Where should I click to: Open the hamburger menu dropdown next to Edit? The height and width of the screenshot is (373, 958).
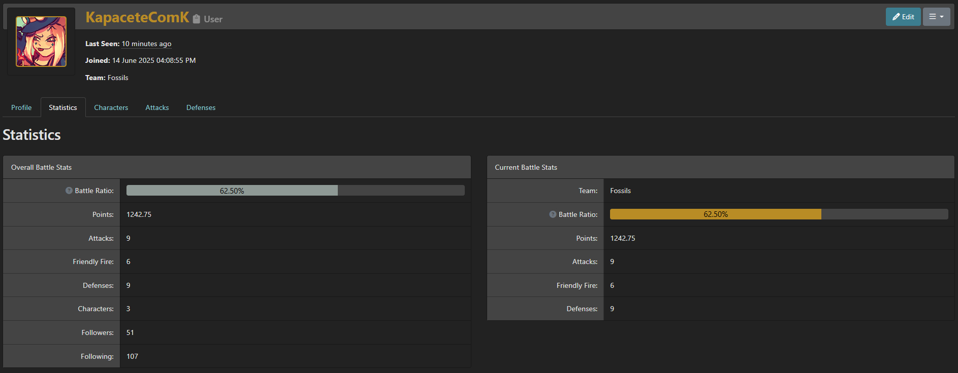[x=936, y=17]
